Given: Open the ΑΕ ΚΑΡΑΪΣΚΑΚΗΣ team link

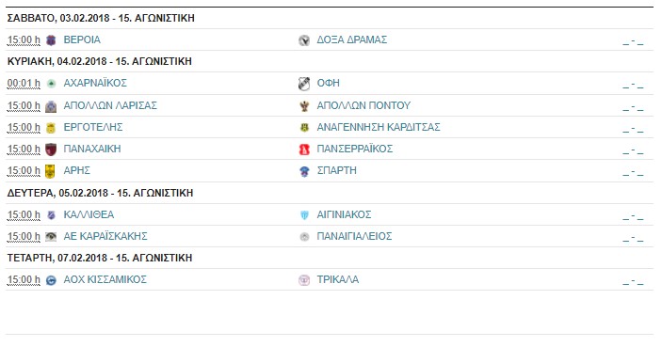Looking at the screenshot, I should (x=105, y=236).
